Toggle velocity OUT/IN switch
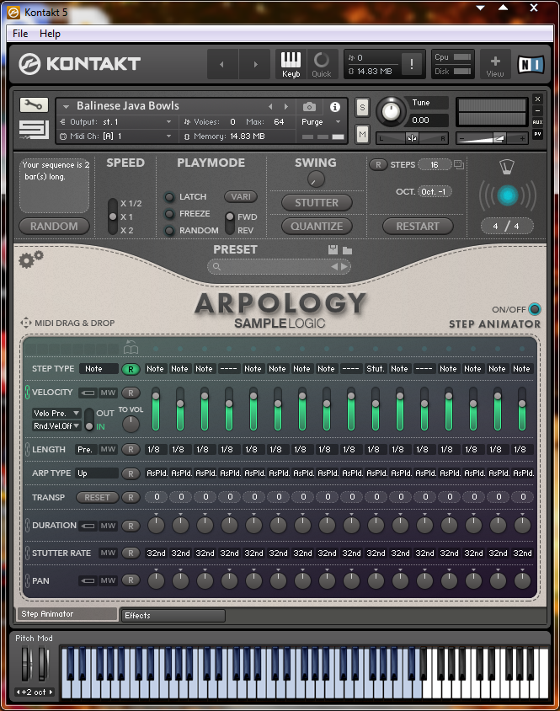560x711 pixels. point(89,420)
